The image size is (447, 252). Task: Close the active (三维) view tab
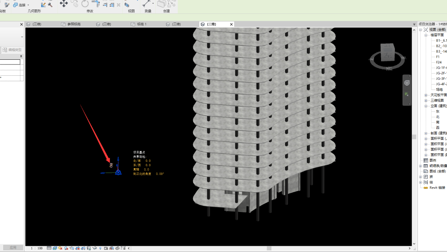pyautogui.click(x=231, y=24)
